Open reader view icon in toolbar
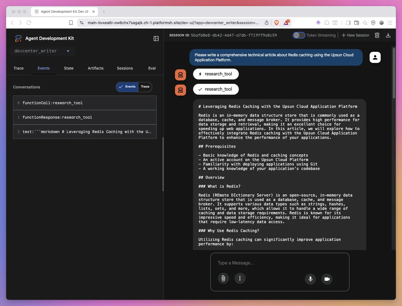This screenshot has height=306, width=402. 335,23
